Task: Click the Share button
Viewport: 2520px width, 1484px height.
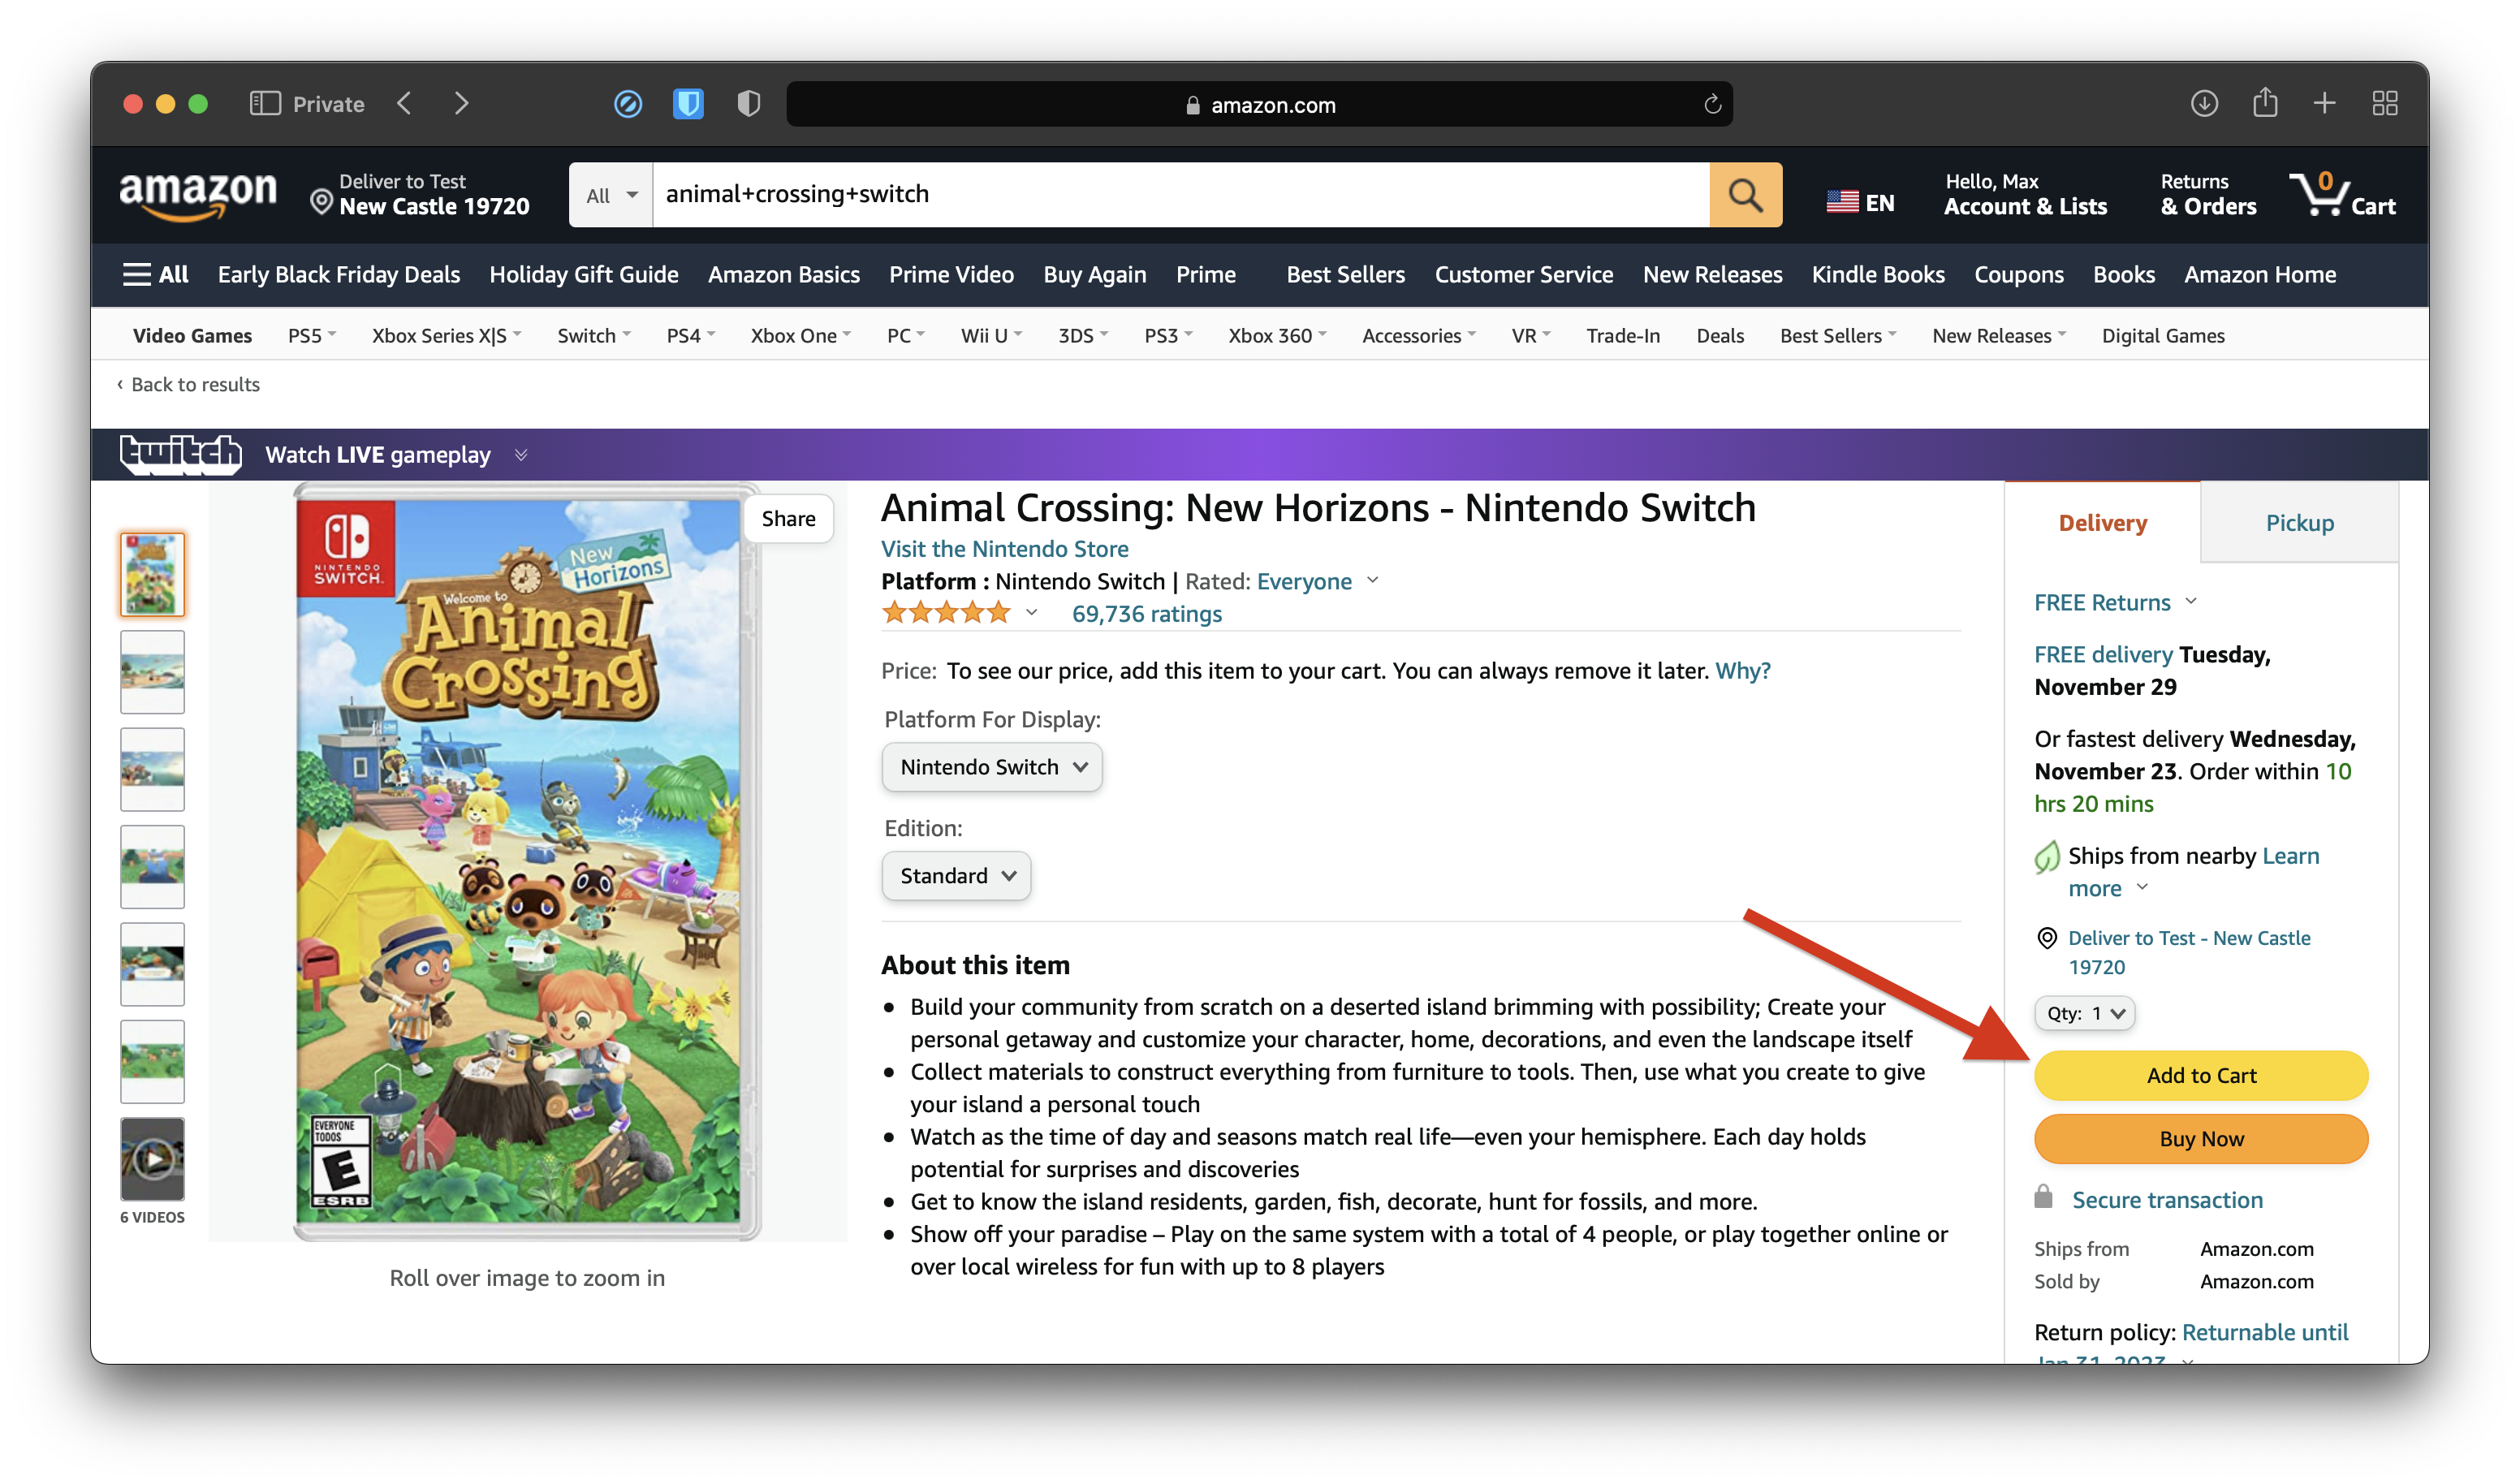Action: tap(788, 518)
